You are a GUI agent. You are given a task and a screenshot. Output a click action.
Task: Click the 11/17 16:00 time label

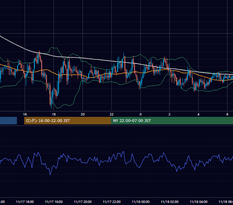pyautogui.click(x=25, y=202)
